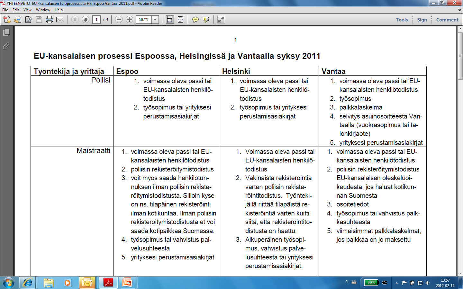This screenshot has height=289, width=463.
Task: Click Adobe Reader taskbar button
Action: click(x=108, y=283)
